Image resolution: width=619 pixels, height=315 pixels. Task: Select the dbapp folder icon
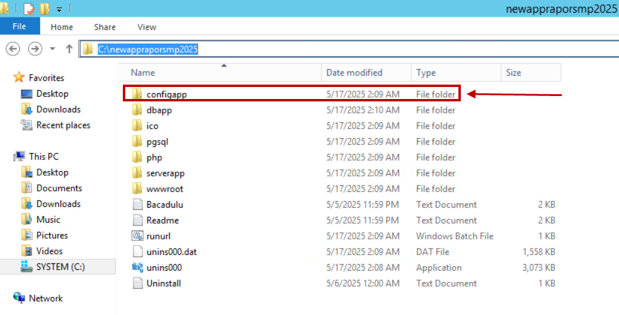(x=137, y=110)
